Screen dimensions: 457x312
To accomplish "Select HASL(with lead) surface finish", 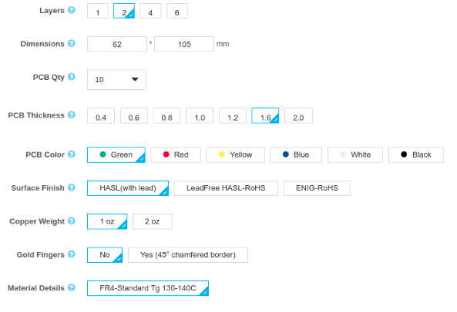I will (128, 188).
